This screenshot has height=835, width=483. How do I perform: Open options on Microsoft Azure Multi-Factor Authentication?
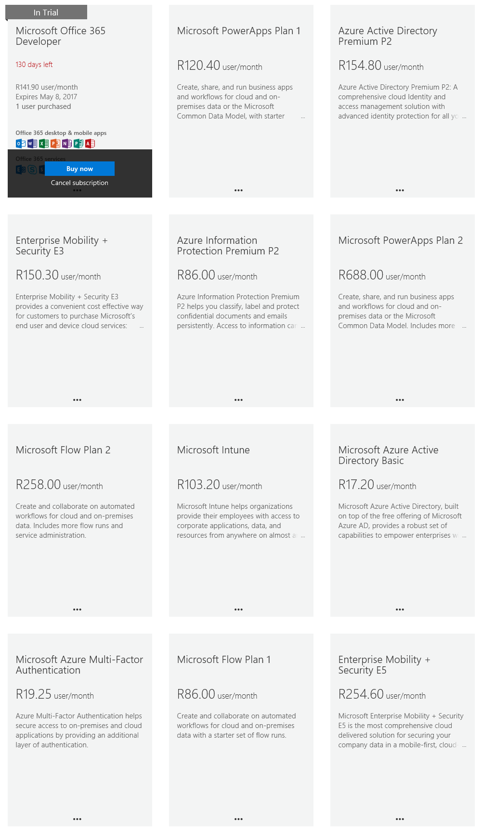77,819
